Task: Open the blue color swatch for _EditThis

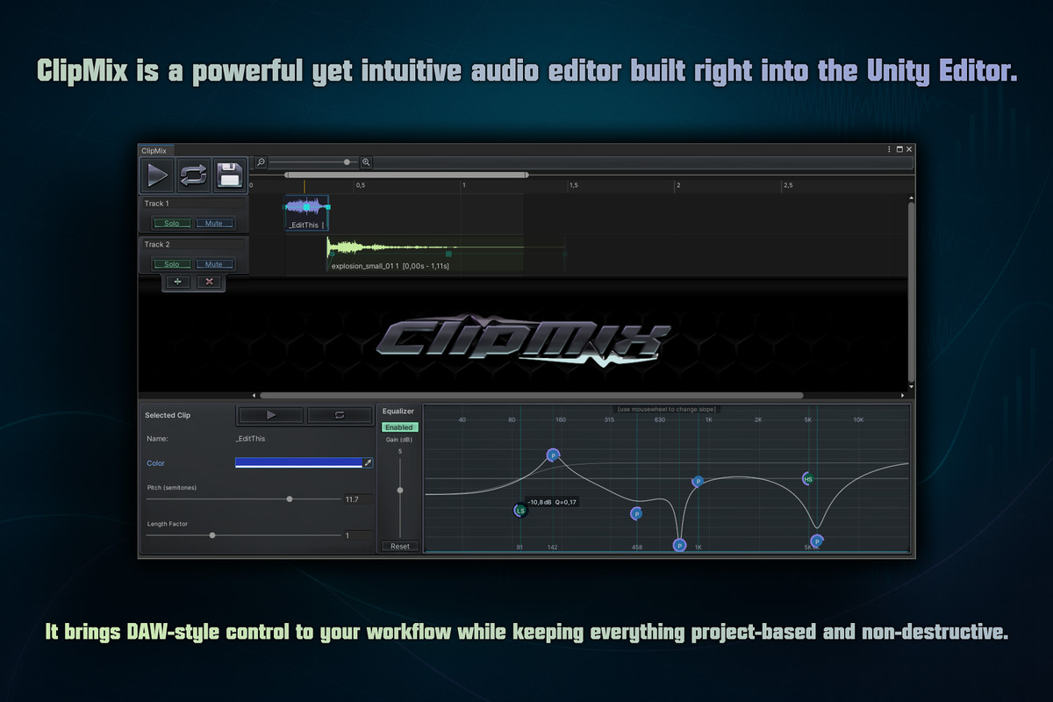Action: pos(298,462)
